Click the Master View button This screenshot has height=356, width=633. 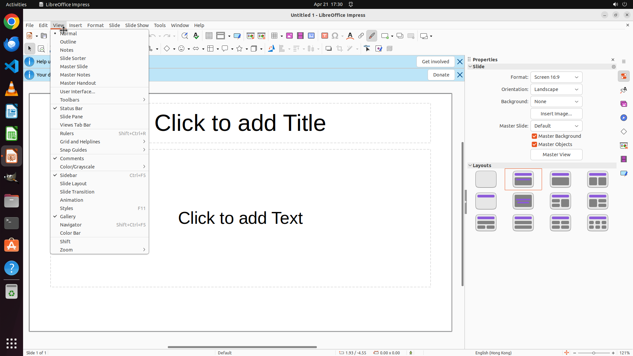(556, 155)
